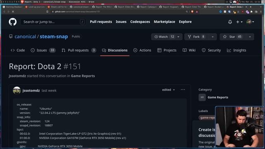Go to Marketplace

click(x=164, y=22)
